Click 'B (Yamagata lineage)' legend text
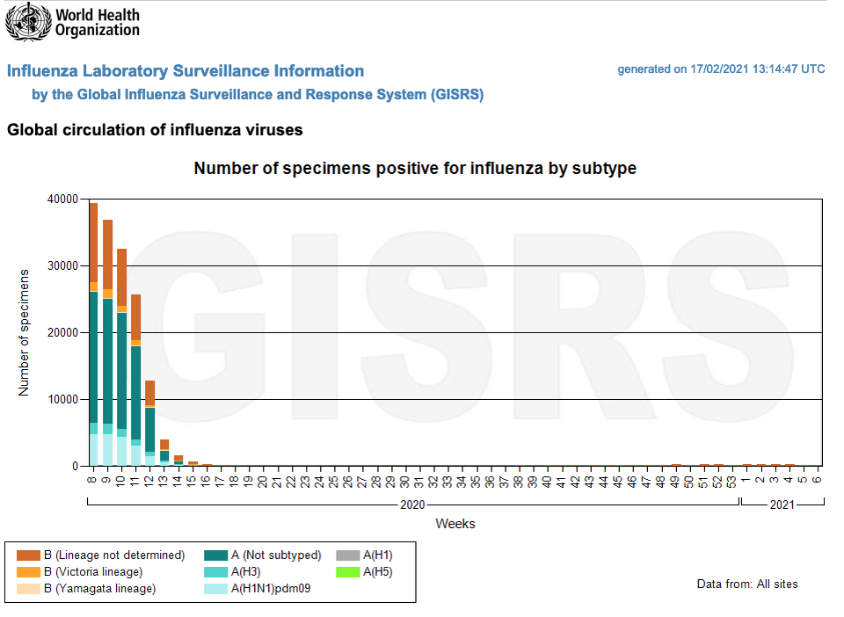The height and width of the screenshot is (617, 844). [x=99, y=589]
